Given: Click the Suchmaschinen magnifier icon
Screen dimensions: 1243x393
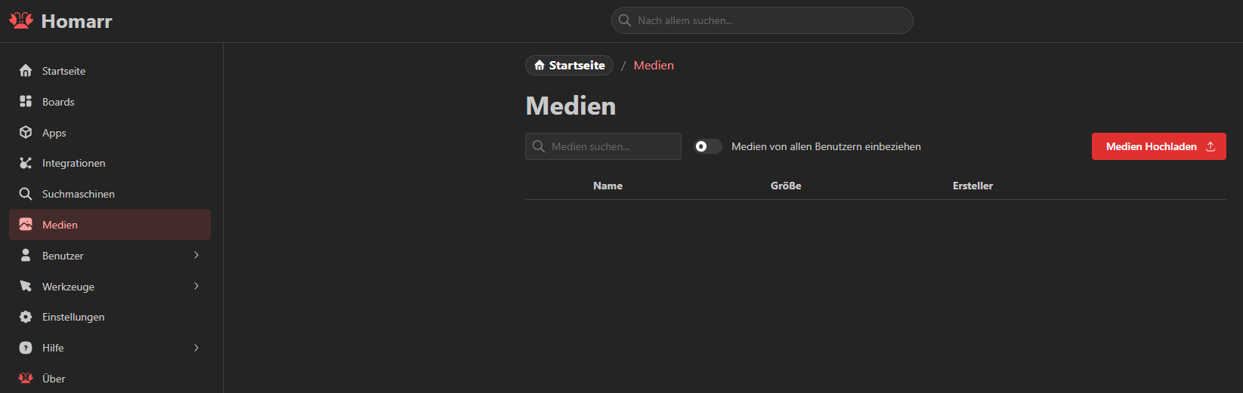Looking at the screenshot, I should point(26,194).
